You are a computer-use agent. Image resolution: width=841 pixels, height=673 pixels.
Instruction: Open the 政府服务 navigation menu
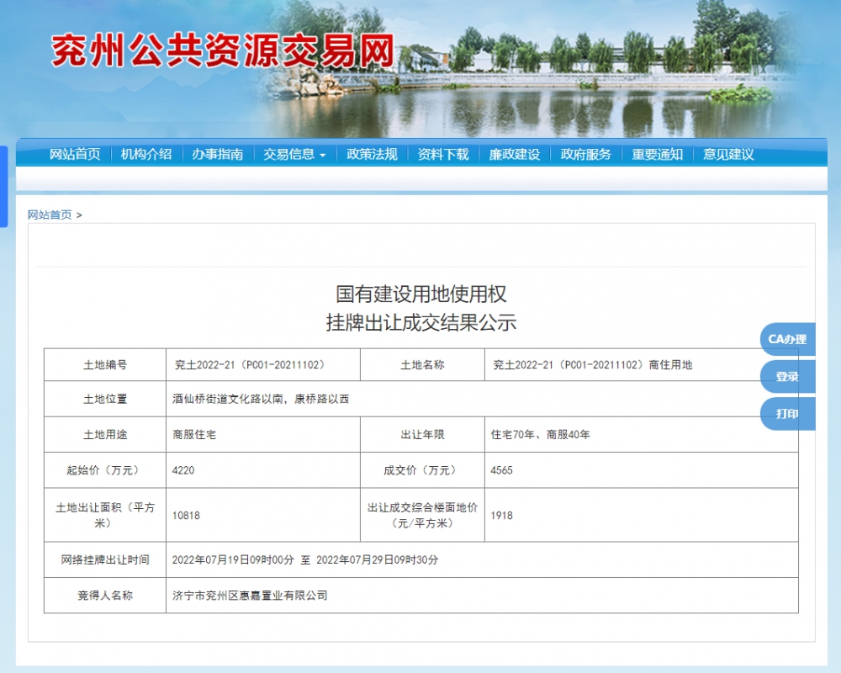586,154
